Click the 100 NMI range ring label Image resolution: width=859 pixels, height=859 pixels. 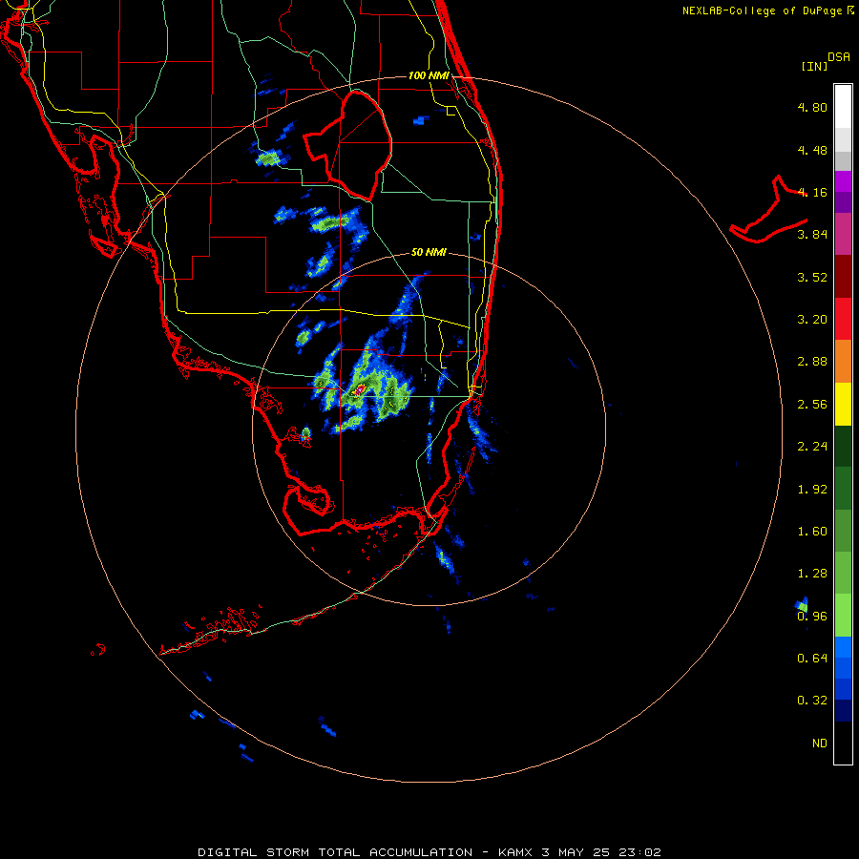click(x=429, y=75)
